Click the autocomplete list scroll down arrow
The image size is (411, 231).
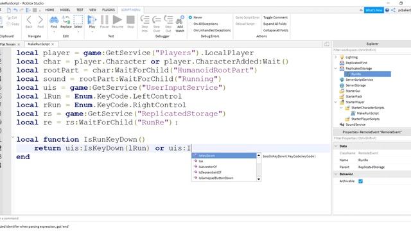point(259,179)
